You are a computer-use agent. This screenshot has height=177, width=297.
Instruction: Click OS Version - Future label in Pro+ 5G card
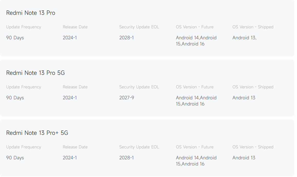195,147
